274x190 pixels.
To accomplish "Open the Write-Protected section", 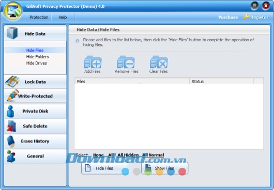I will coord(35,96).
